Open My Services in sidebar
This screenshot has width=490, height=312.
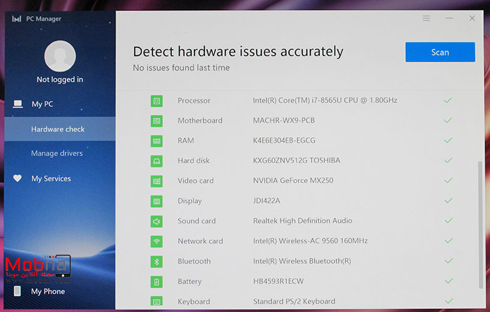[51, 178]
